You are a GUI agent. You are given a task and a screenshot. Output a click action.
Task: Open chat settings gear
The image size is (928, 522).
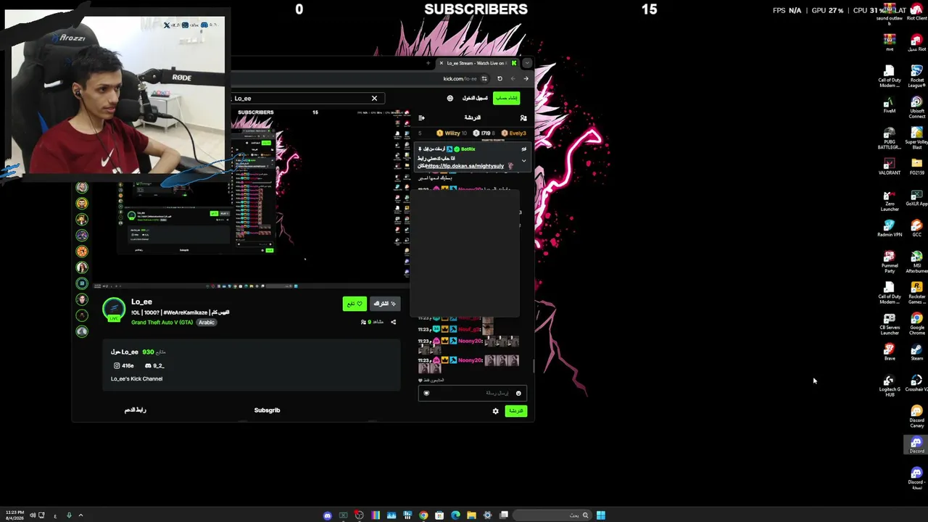496,411
